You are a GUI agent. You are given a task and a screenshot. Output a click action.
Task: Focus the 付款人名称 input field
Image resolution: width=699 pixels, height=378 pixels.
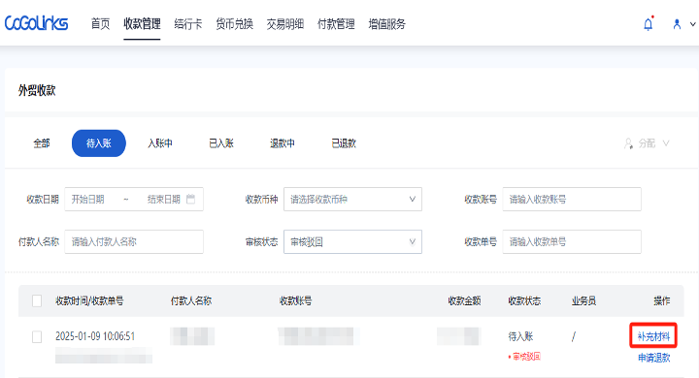(x=134, y=241)
